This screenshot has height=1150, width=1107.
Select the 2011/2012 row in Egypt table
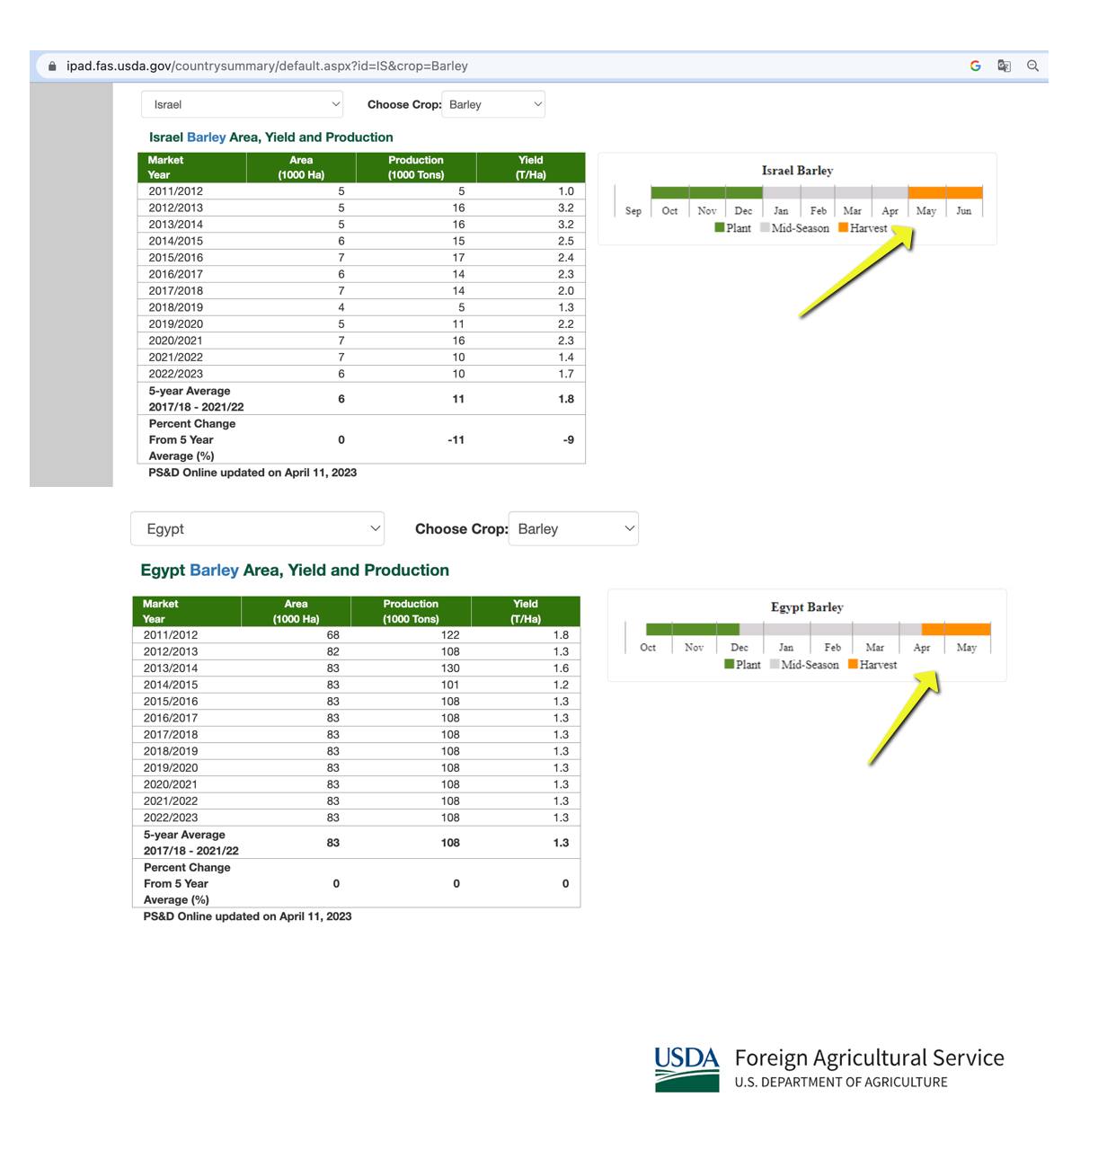(x=356, y=635)
